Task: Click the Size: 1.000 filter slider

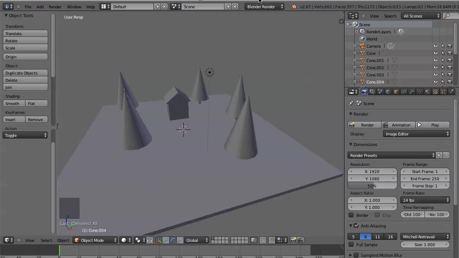Action: pyautogui.click(x=425, y=244)
